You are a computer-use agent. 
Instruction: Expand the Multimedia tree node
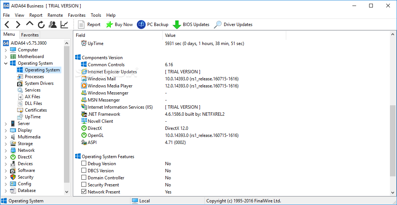(x=6, y=137)
